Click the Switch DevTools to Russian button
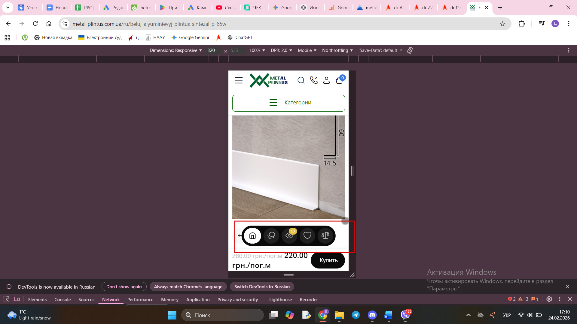Screen dimensions: 577x324 (262, 287)
